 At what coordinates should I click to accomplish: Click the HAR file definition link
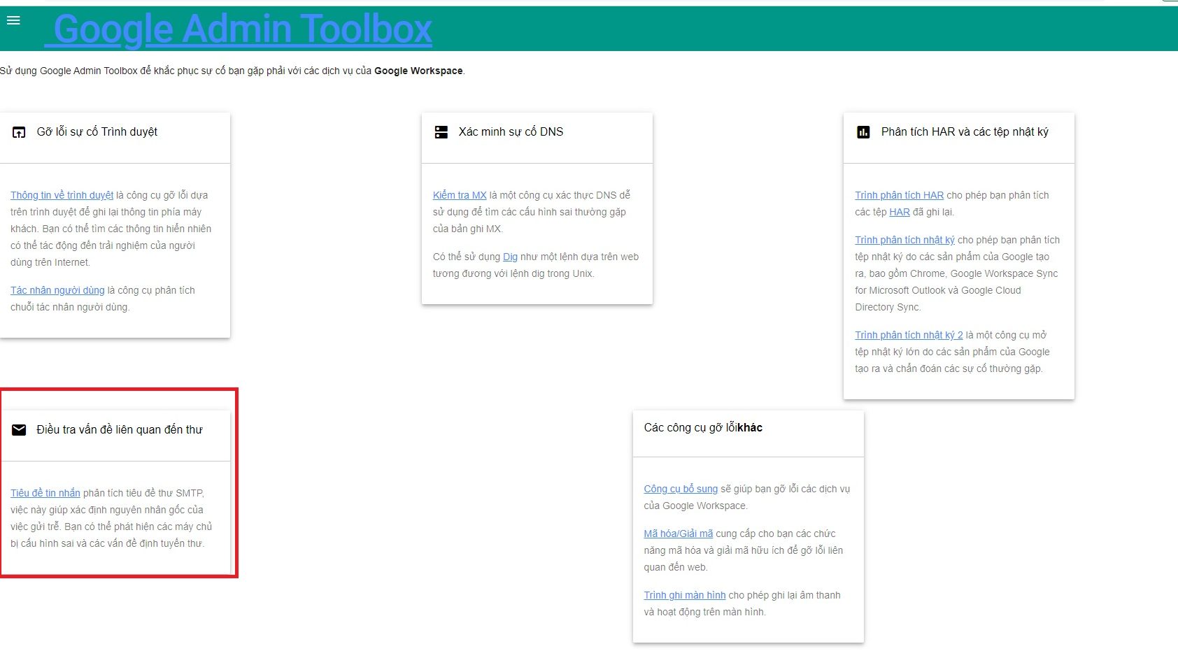[900, 212]
